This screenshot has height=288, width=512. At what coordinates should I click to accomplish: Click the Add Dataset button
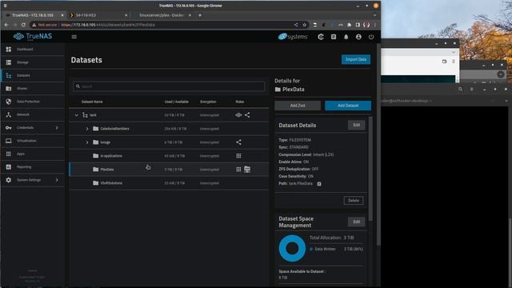click(348, 106)
